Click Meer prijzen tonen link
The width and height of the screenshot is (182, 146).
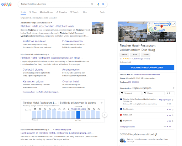pyautogui.click(x=127, y=127)
